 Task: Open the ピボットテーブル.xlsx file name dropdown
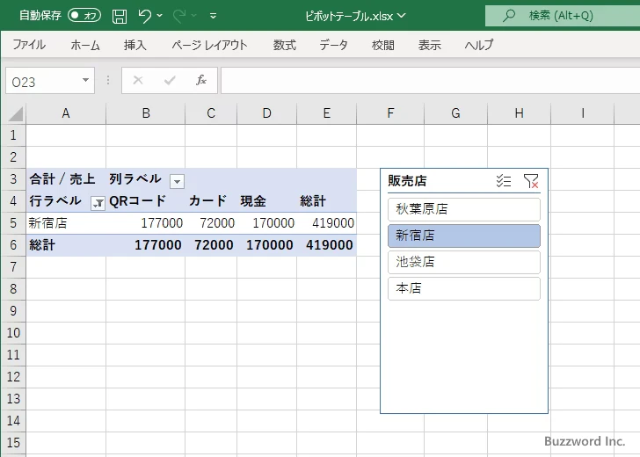402,16
